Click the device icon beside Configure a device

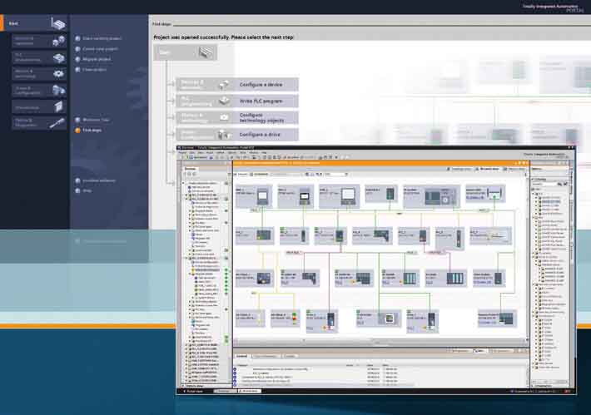tap(224, 85)
